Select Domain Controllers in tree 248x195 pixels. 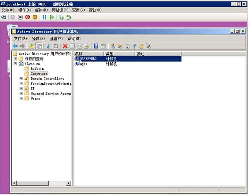[x=48, y=79]
